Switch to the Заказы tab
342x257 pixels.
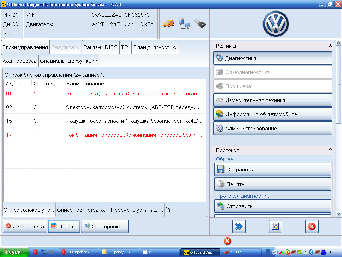92,47
